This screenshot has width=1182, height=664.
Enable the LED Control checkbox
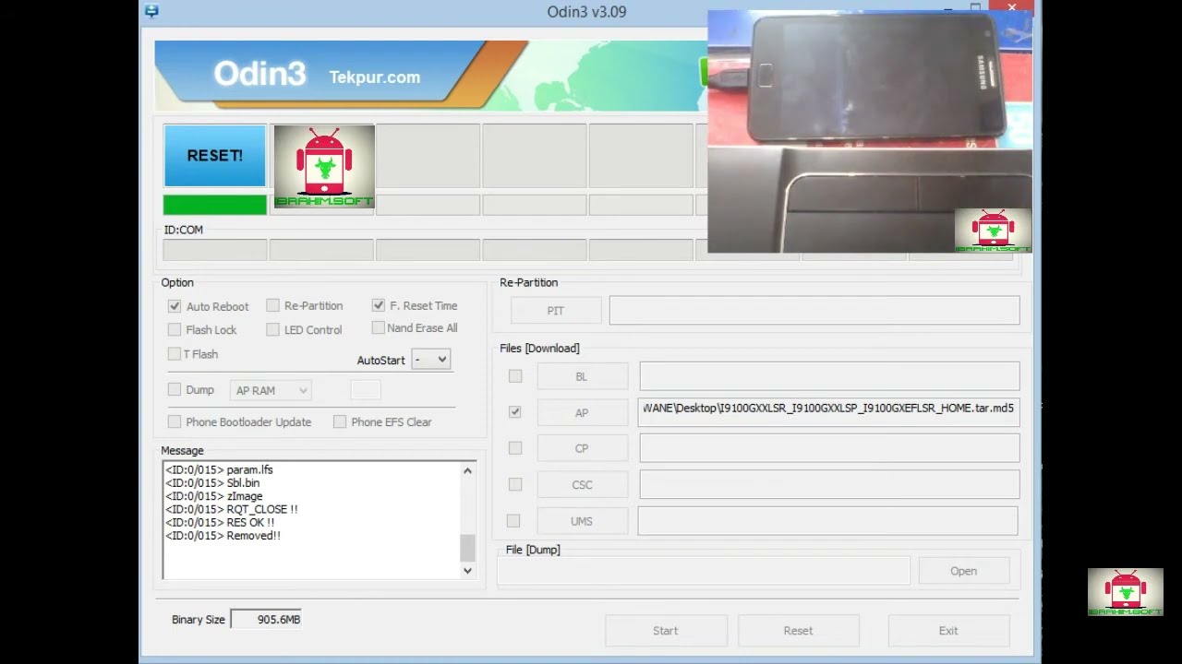click(x=272, y=329)
